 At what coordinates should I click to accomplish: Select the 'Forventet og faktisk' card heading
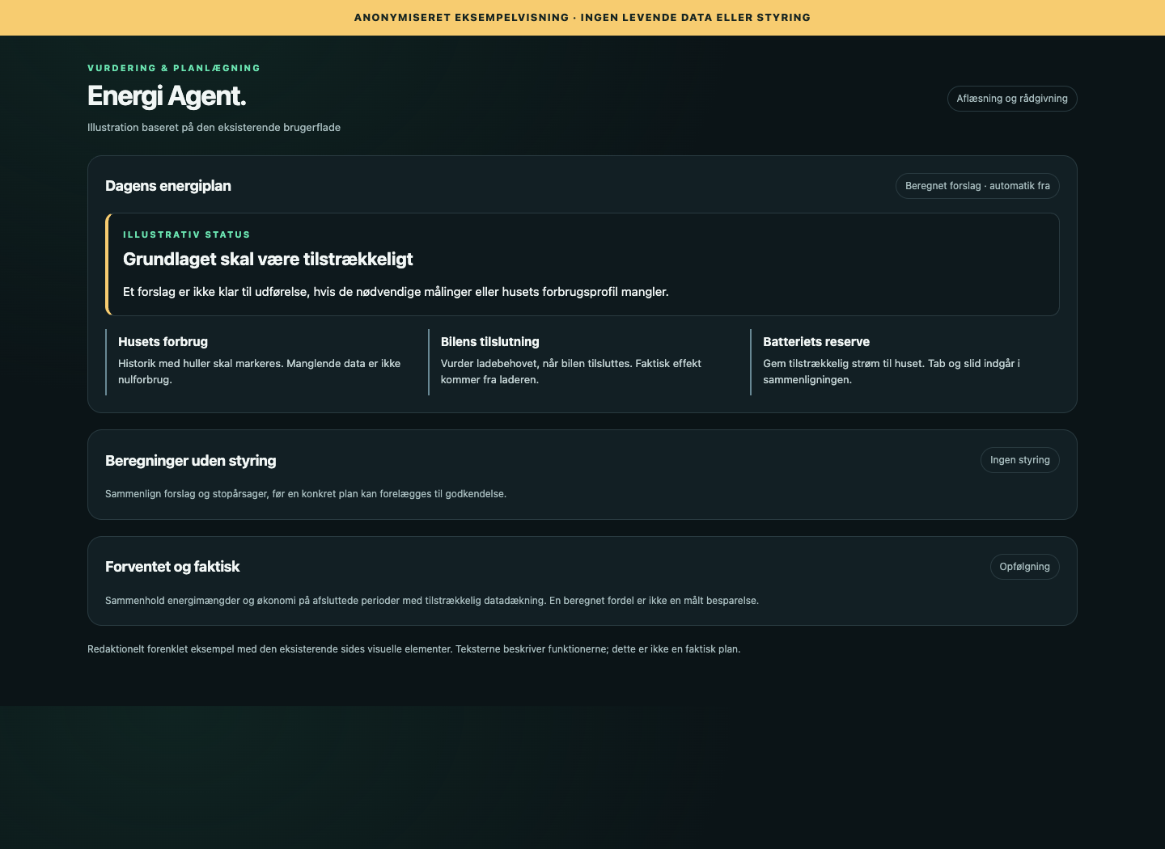pyautogui.click(x=172, y=567)
